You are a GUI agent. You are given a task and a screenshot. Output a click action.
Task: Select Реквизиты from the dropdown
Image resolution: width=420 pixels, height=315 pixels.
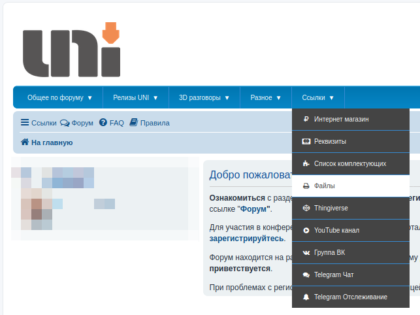point(351,142)
